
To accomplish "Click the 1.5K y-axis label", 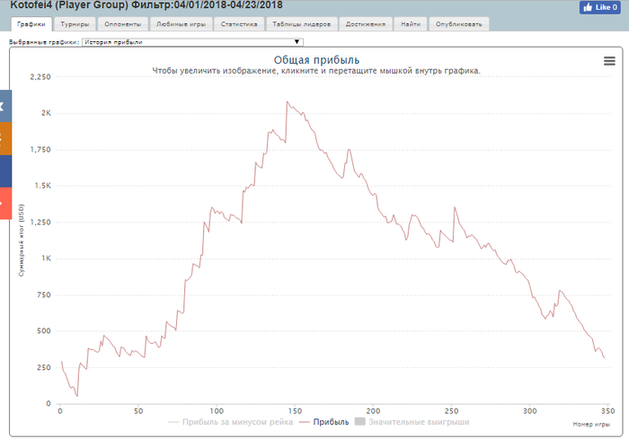I will coord(43,186).
